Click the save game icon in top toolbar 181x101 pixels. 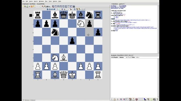pos(27,6)
